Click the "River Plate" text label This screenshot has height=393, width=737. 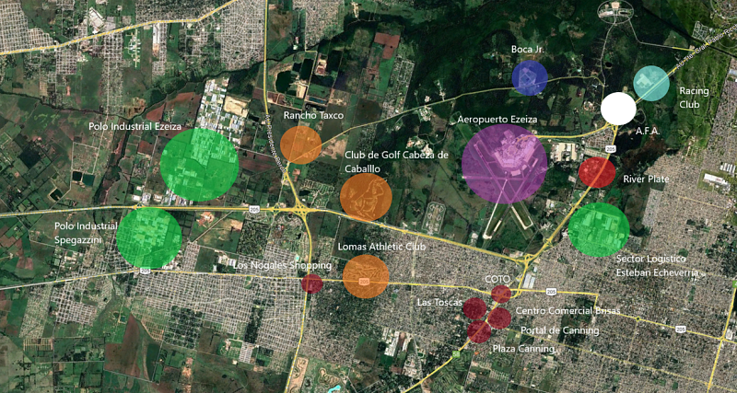tap(646, 179)
